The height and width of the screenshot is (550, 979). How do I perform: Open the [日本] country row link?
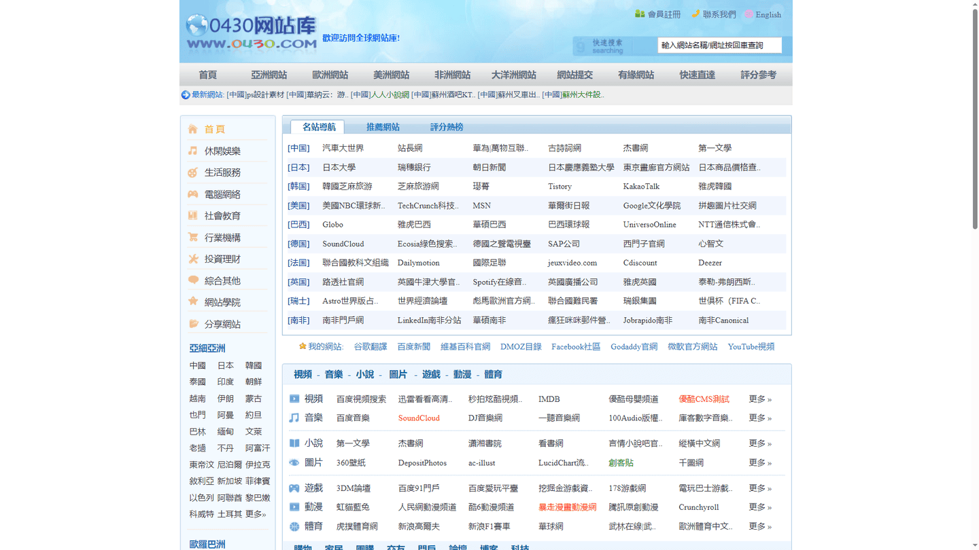coord(298,167)
